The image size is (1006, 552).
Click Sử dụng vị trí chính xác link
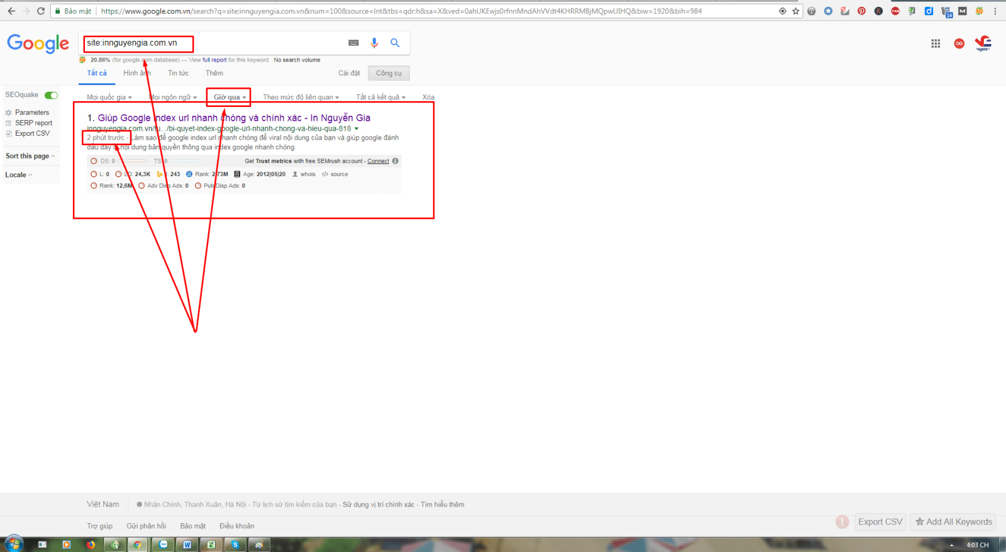379,505
